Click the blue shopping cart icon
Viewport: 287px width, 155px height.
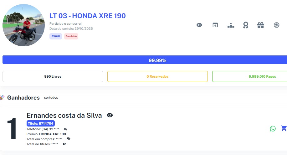[284, 128]
